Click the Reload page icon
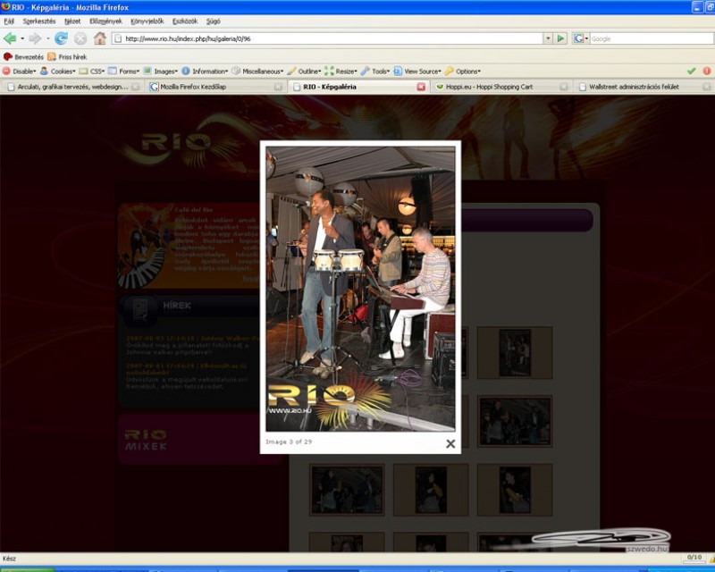This screenshot has width=715, height=572. point(61,38)
